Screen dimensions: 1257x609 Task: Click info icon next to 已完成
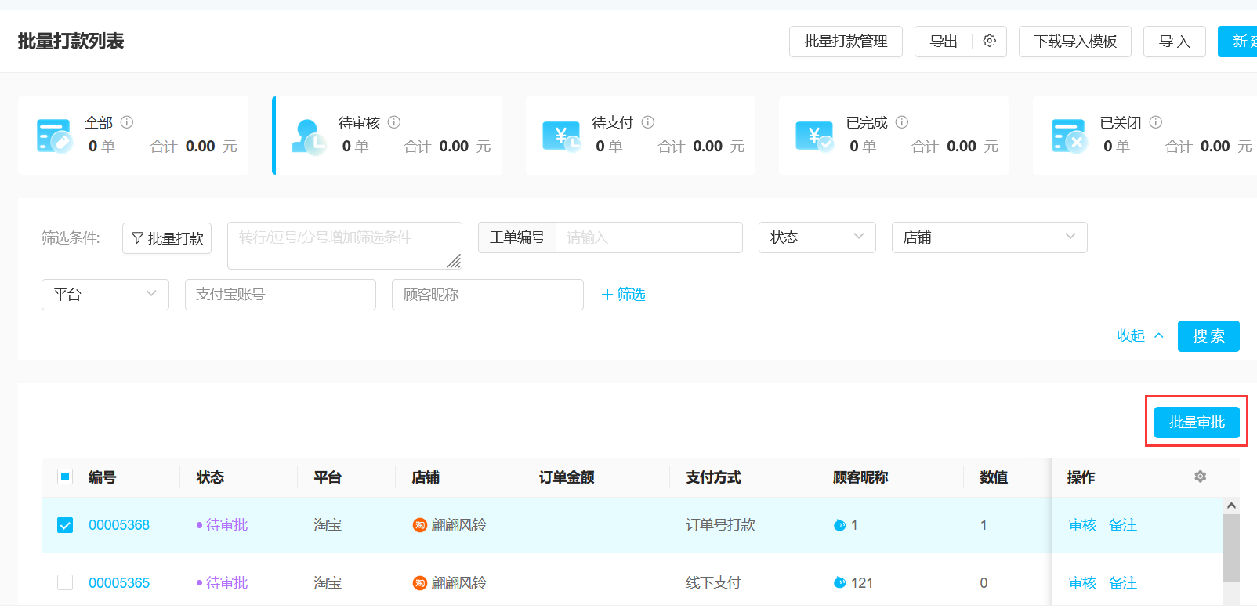(x=902, y=122)
